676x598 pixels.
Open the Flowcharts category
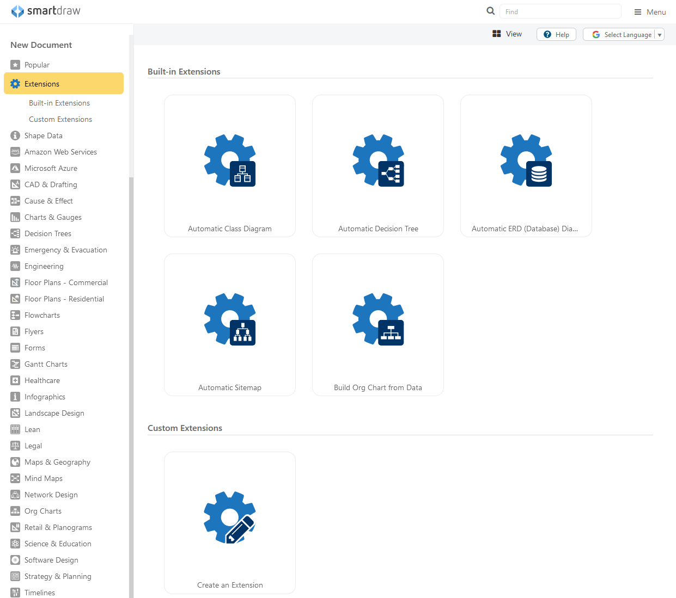pyautogui.click(x=42, y=315)
